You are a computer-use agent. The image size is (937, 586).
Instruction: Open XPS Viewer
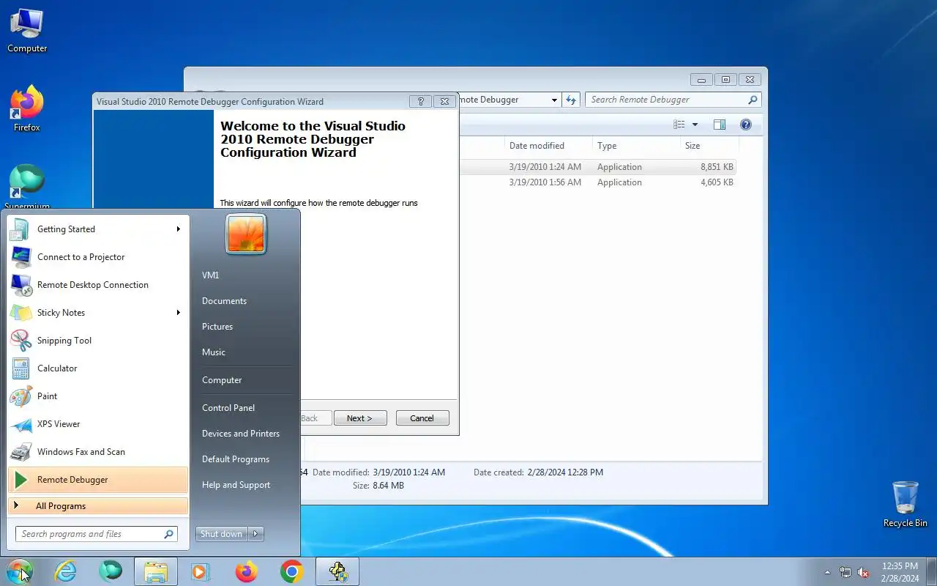(97, 424)
